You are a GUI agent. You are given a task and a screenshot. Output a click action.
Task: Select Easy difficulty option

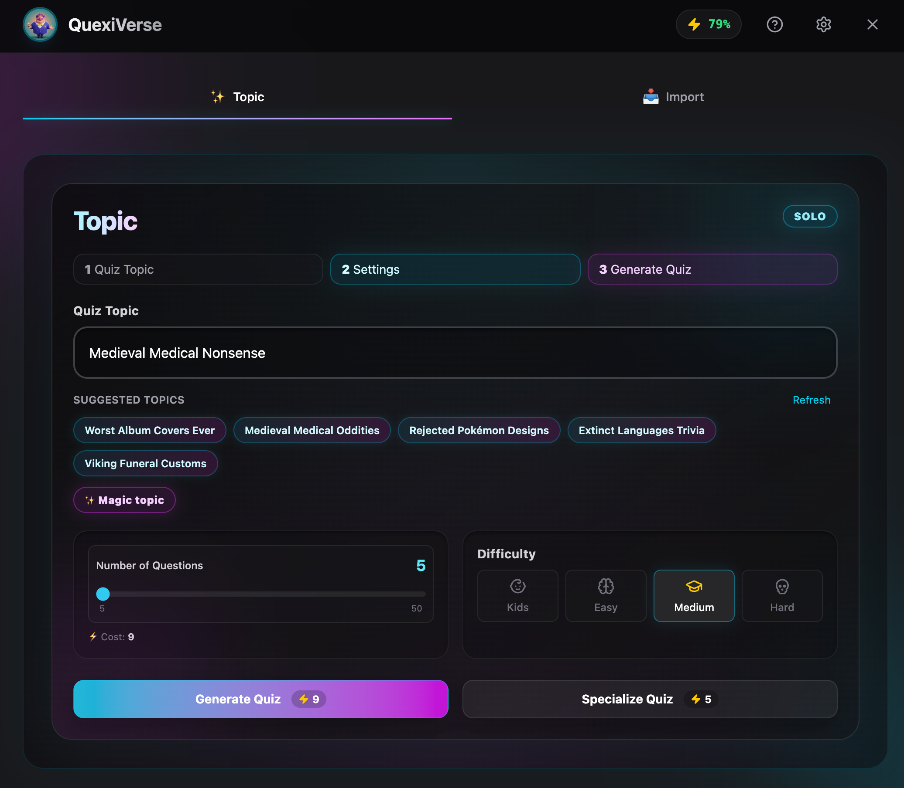point(606,595)
